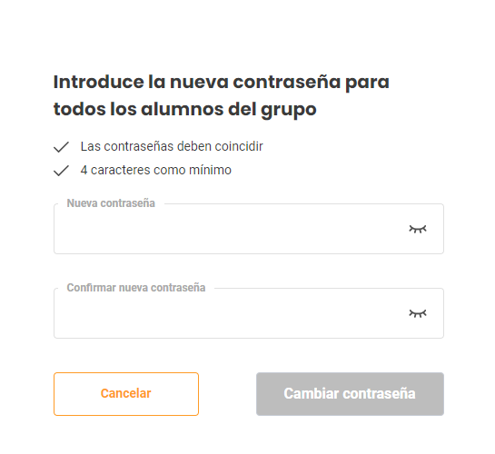Click the grey disabled Cambiar contraseña button

tap(350, 394)
